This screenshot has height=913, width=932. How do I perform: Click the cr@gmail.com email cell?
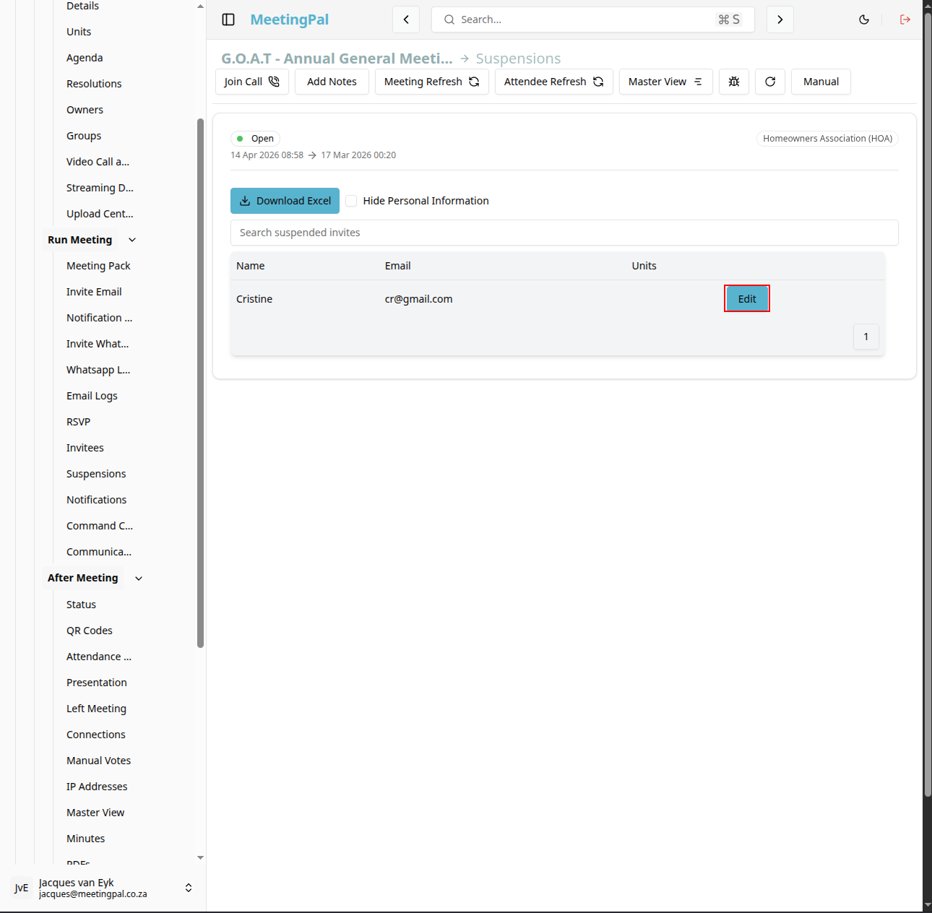(x=419, y=299)
